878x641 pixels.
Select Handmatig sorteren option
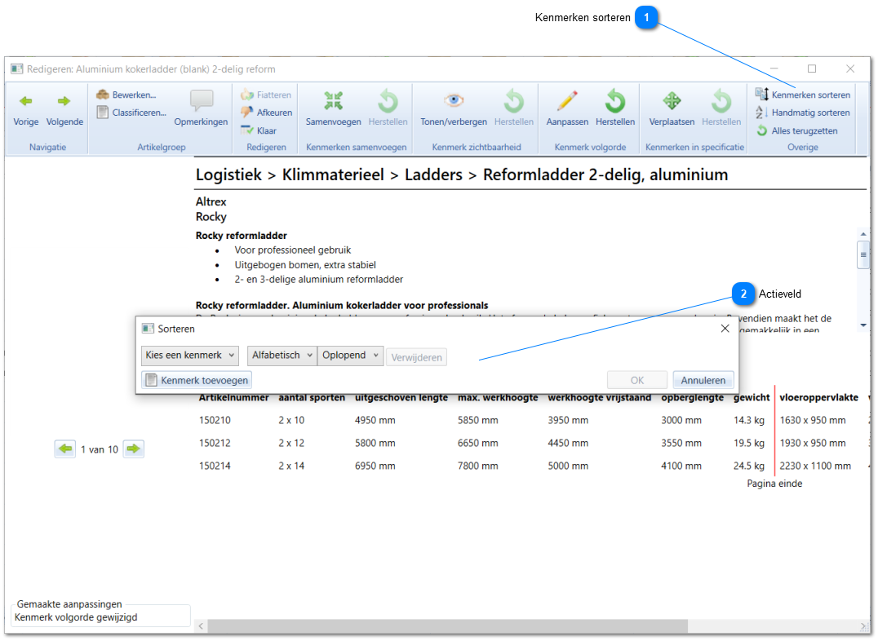[x=802, y=113]
